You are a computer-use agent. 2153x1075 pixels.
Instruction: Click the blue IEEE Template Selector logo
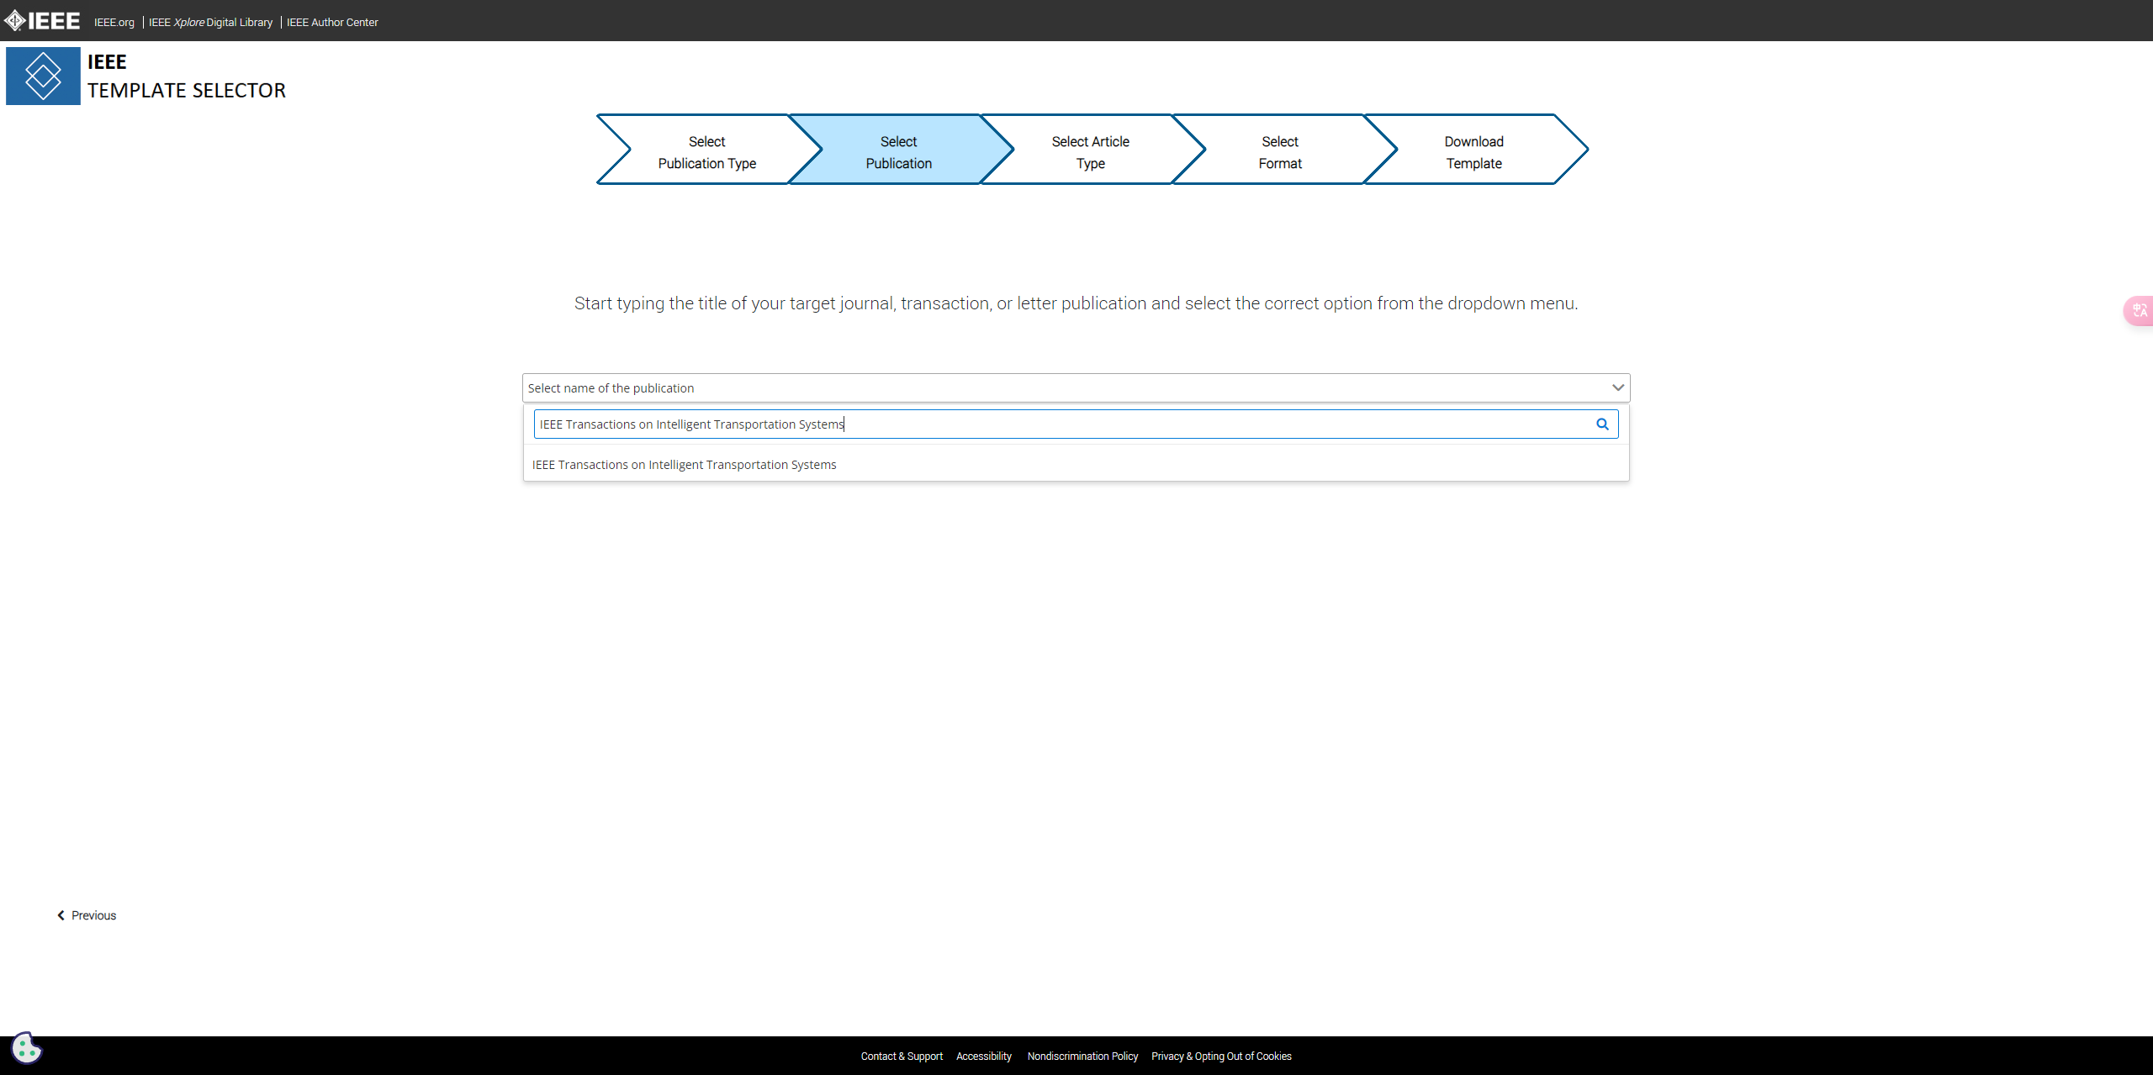pyautogui.click(x=43, y=76)
